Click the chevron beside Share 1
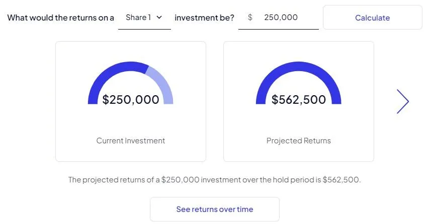Viewport: 430px width, 224px height. 159,18
